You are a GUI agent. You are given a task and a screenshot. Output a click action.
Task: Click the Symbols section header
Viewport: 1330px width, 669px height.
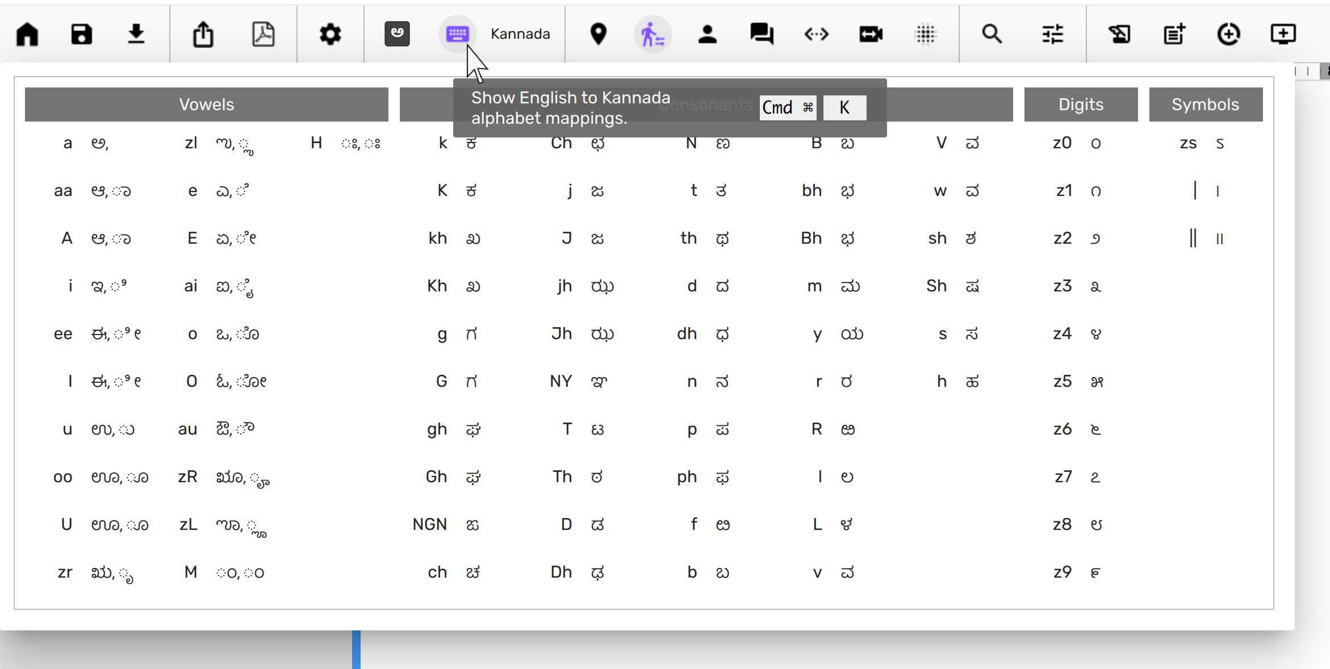tap(1205, 104)
